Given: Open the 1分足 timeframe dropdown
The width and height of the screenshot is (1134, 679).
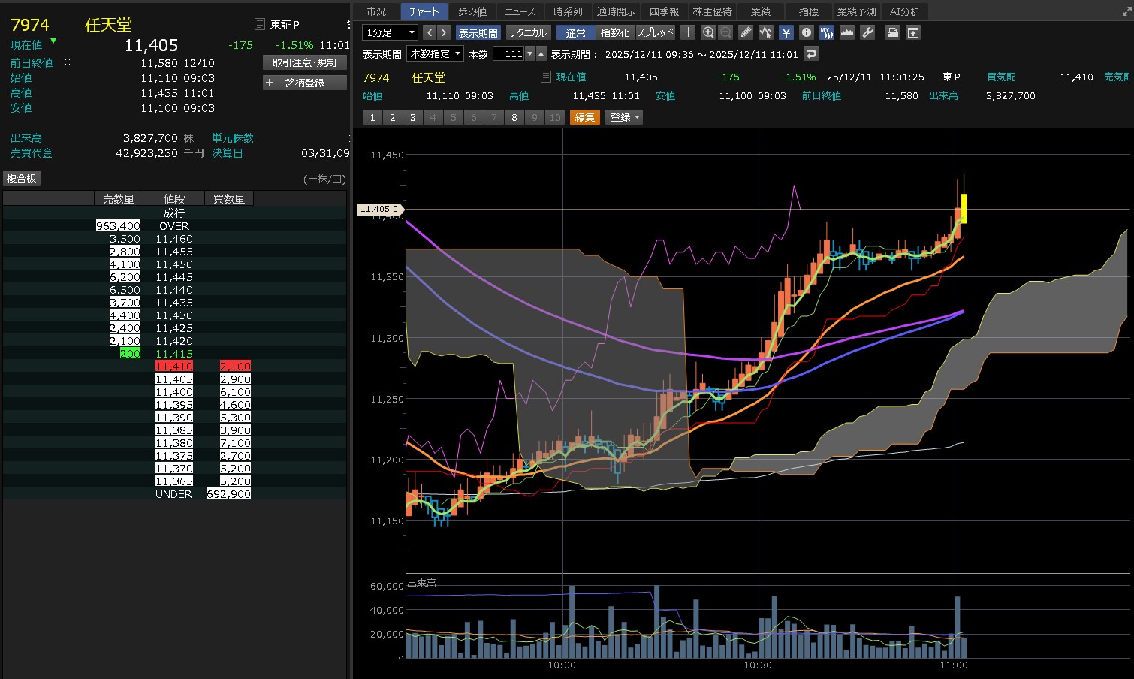Looking at the screenshot, I should (x=390, y=32).
